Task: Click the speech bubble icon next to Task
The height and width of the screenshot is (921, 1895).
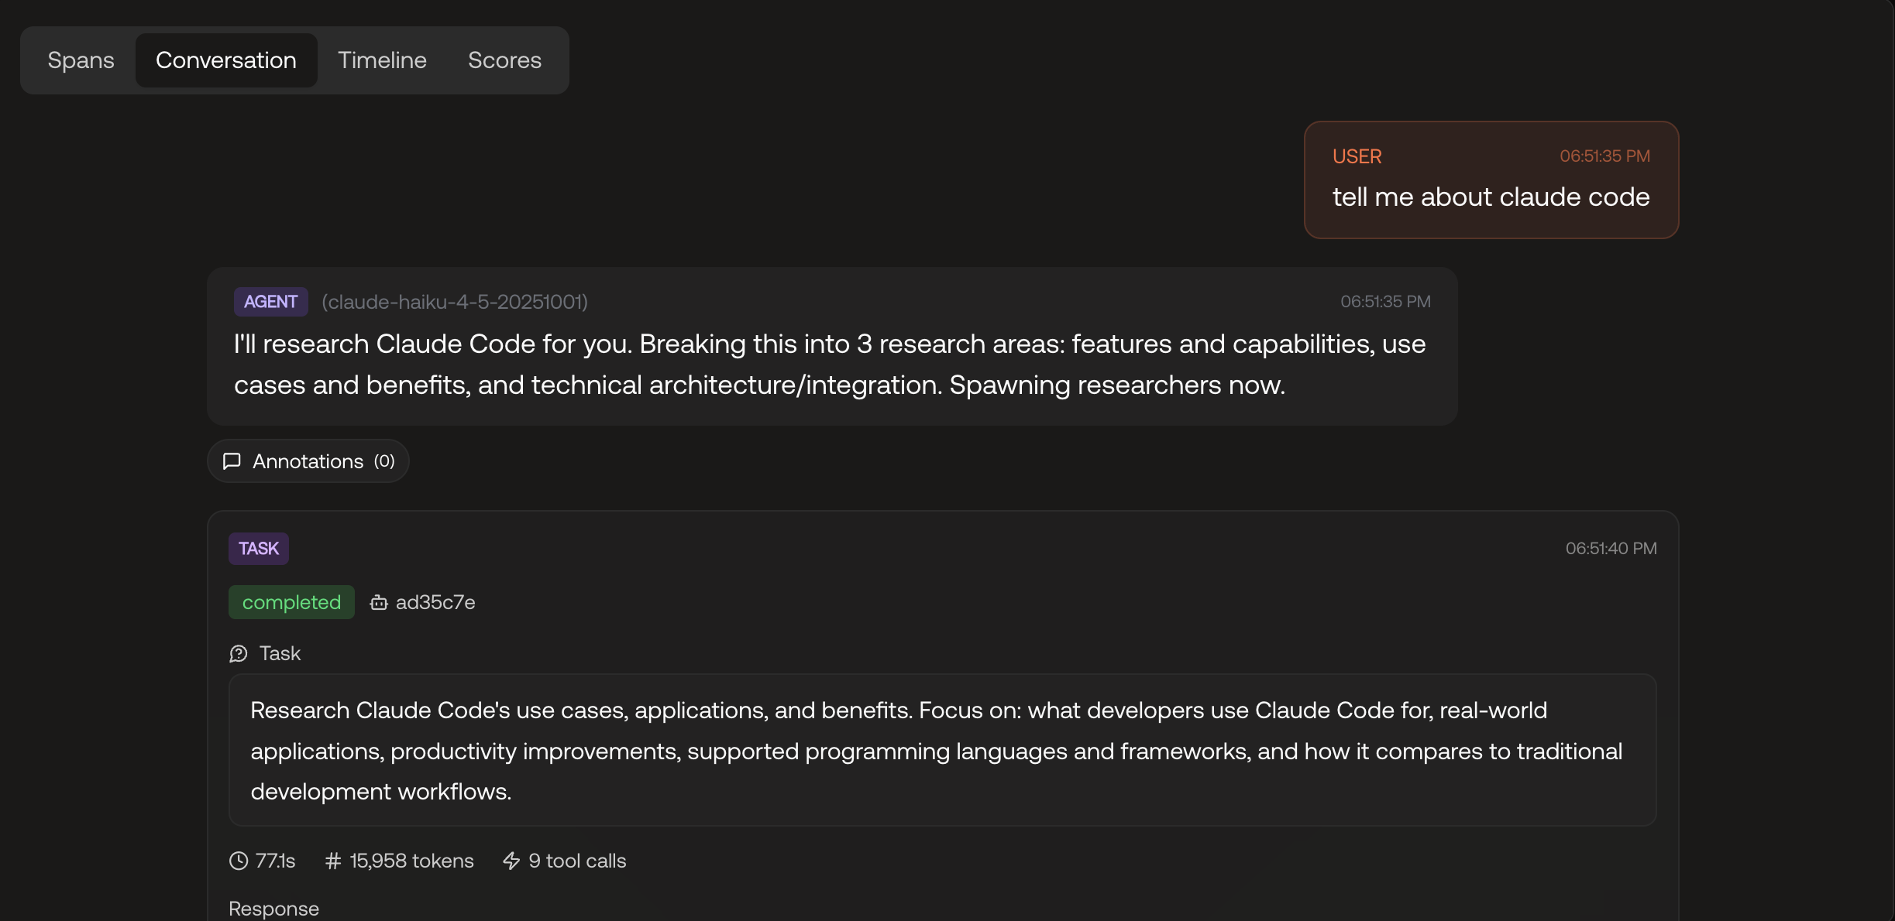Action: (237, 653)
